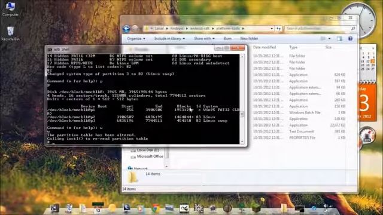This screenshot has height=215, width=383.
Task: Refresh the Explorer address bar location
Action: click(x=278, y=29)
